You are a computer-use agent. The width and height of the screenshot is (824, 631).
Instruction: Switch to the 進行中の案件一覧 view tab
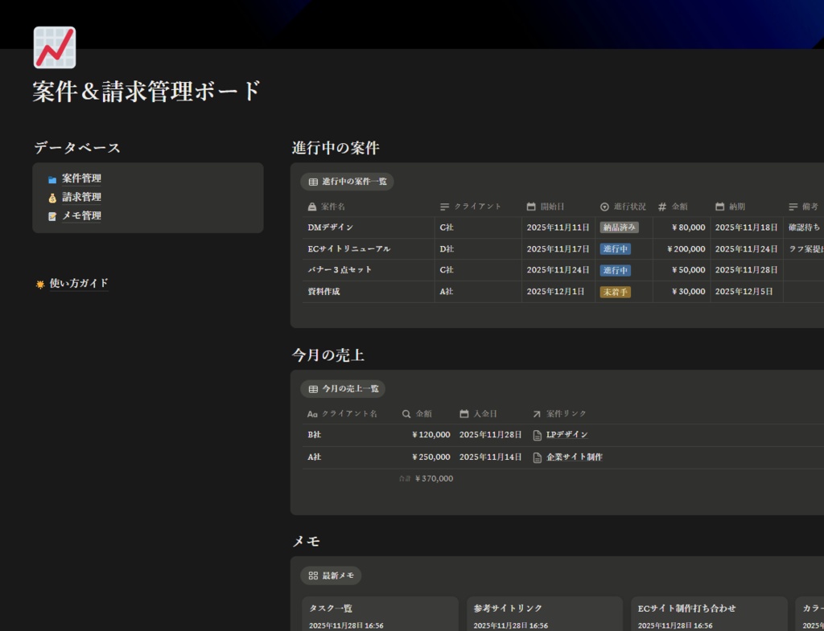[x=347, y=182]
